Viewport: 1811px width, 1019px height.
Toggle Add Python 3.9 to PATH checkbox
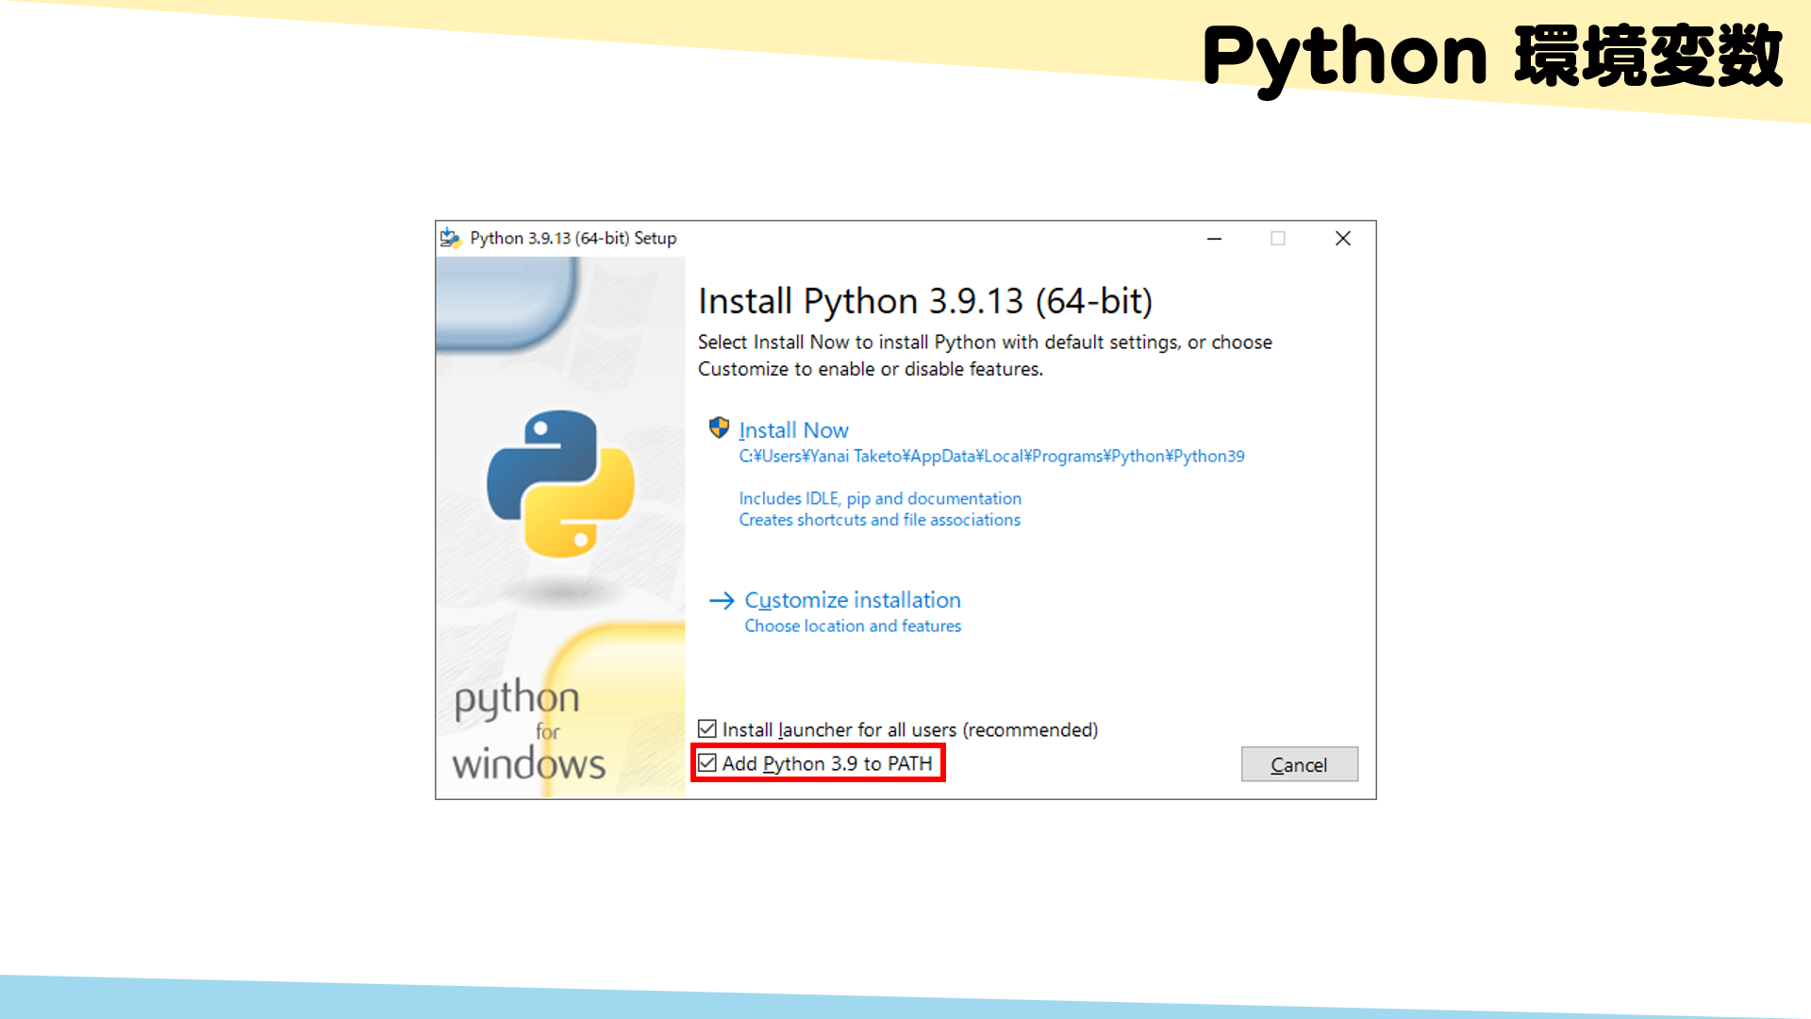707,762
